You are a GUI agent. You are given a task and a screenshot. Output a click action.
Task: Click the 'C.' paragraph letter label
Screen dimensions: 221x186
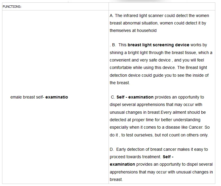tap(113, 97)
